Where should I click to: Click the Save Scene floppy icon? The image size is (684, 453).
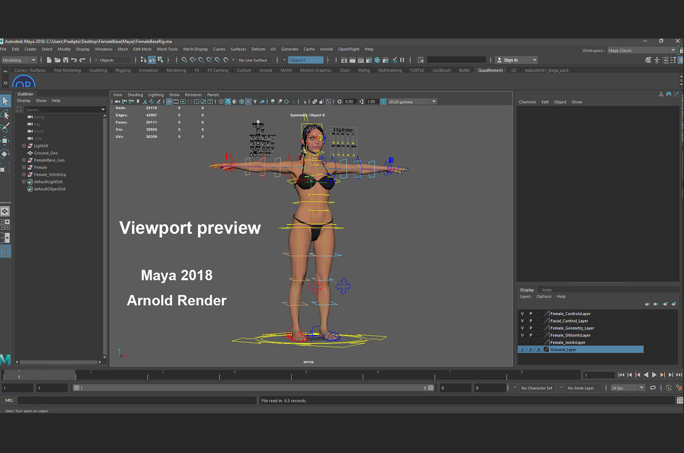click(x=65, y=60)
